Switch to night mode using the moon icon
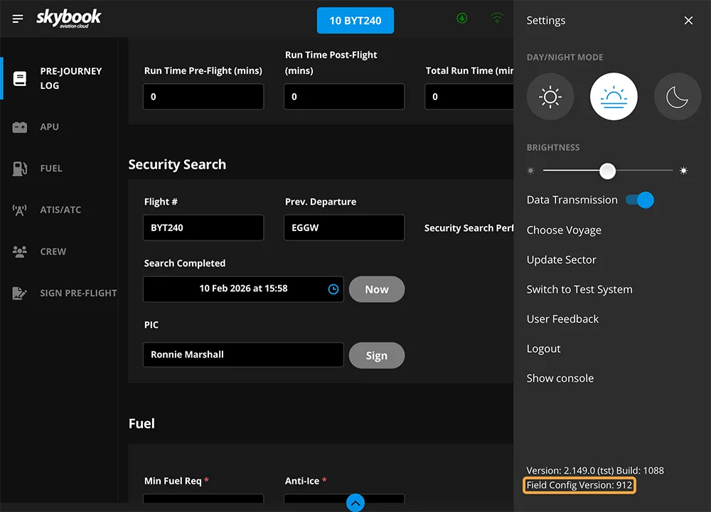Viewport: 711px width, 512px height. pos(677,96)
